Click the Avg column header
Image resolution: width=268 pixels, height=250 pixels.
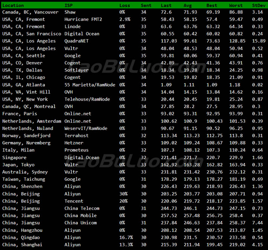pos(188,6)
